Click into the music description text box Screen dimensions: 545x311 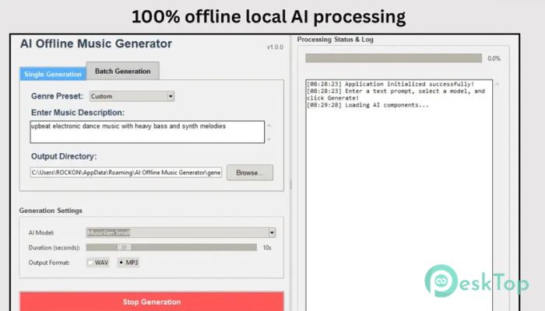pyautogui.click(x=147, y=132)
